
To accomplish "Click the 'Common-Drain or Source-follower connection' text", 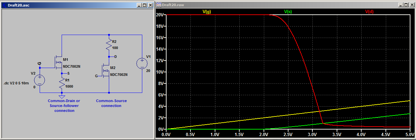I will click(x=64, y=106).
